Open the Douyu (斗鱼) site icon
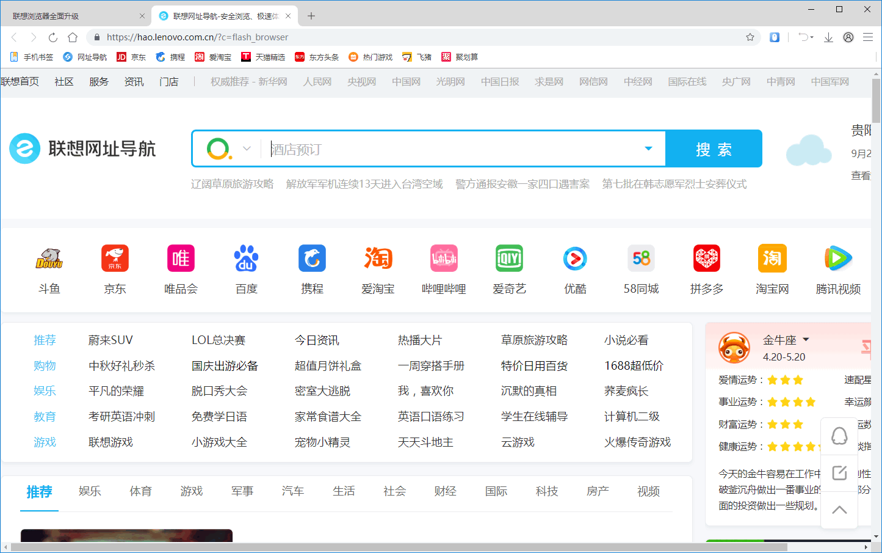The image size is (882, 553). (x=49, y=258)
